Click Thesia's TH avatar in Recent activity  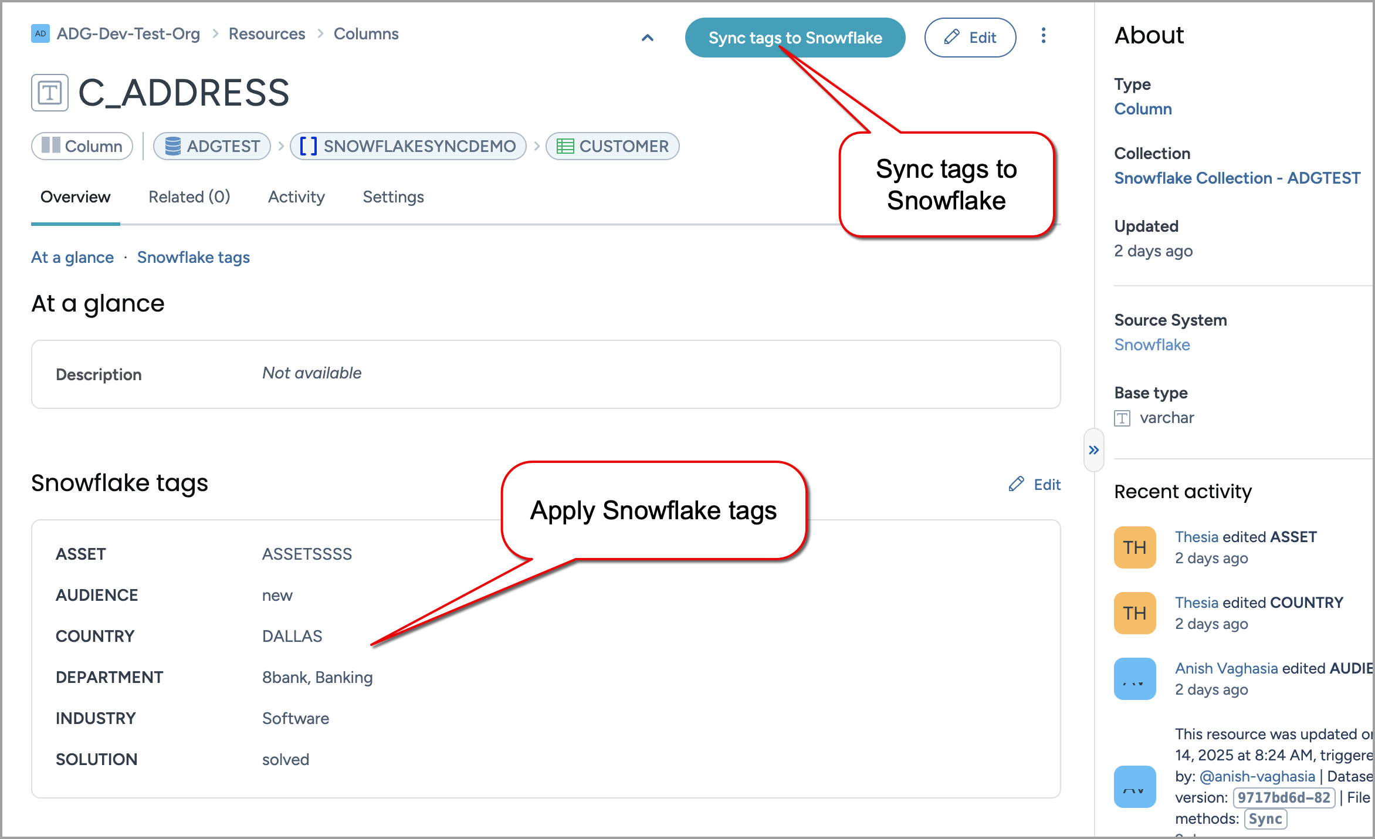point(1134,547)
